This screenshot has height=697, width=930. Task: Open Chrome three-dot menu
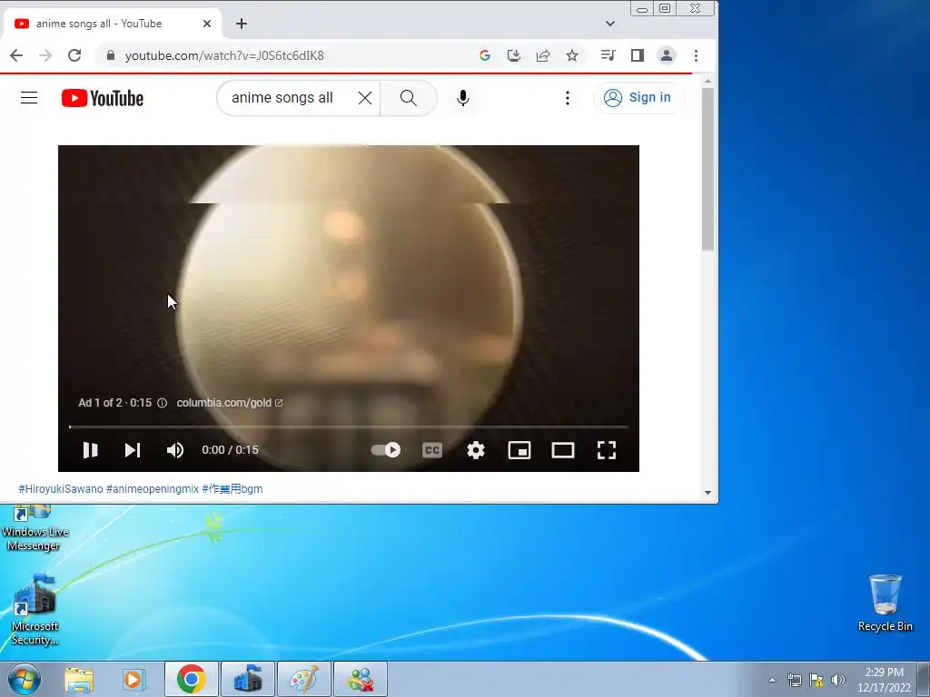point(696,55)
